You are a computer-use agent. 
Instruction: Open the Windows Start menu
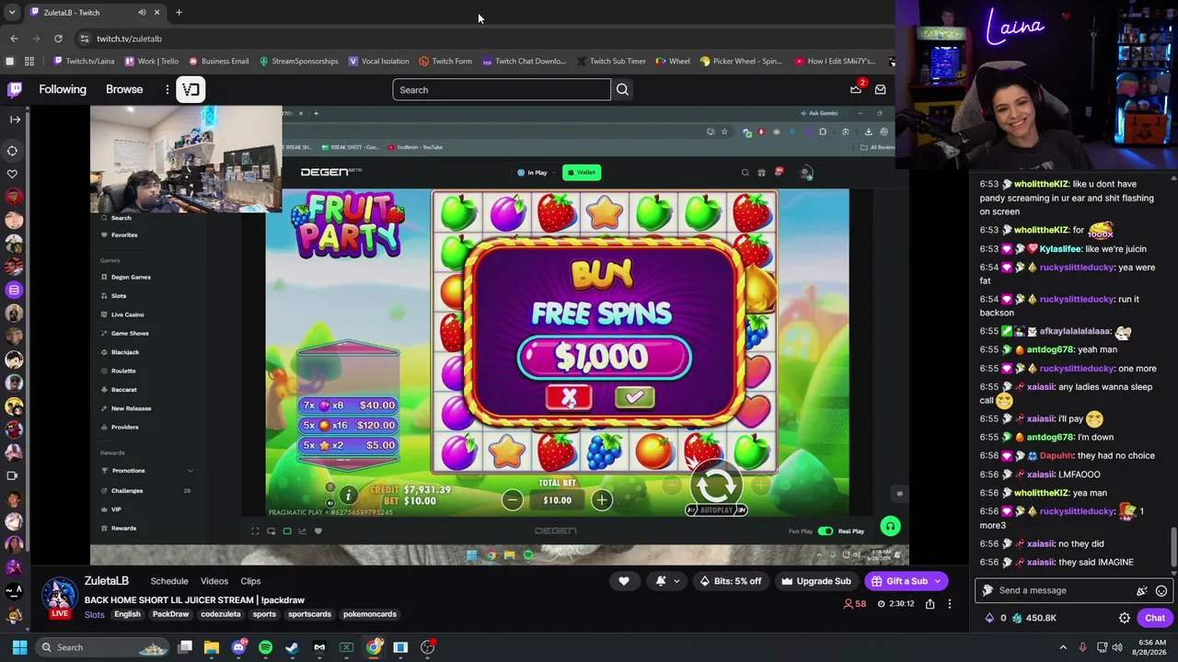pos(19,647)
